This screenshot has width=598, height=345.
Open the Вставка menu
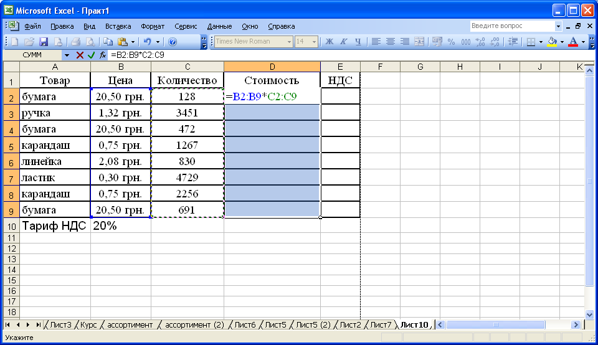pos(118,26)
